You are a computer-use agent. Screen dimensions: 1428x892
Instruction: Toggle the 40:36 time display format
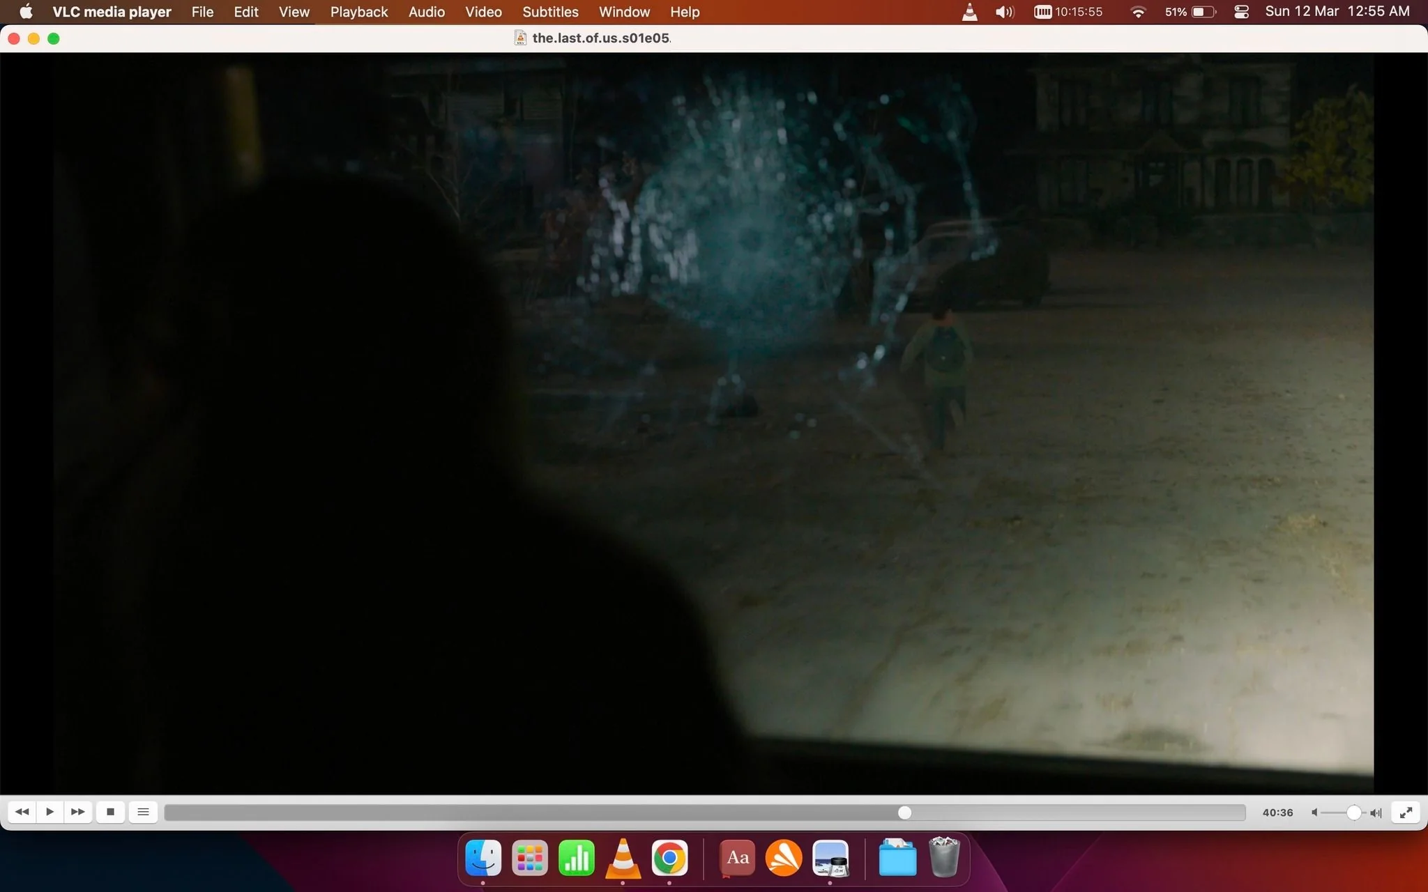click(1277, 813)
